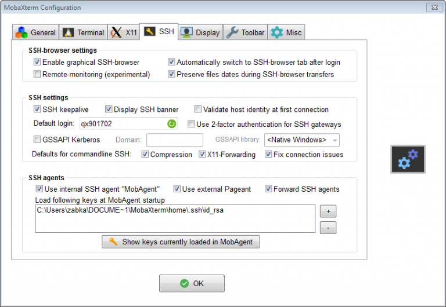
Task: Click the Misc tab gear icon
Action: coord(277,32)
